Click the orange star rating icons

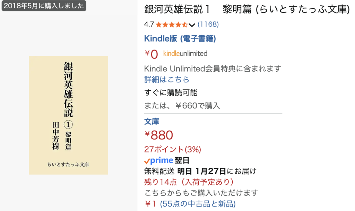[x=172, y=25]
